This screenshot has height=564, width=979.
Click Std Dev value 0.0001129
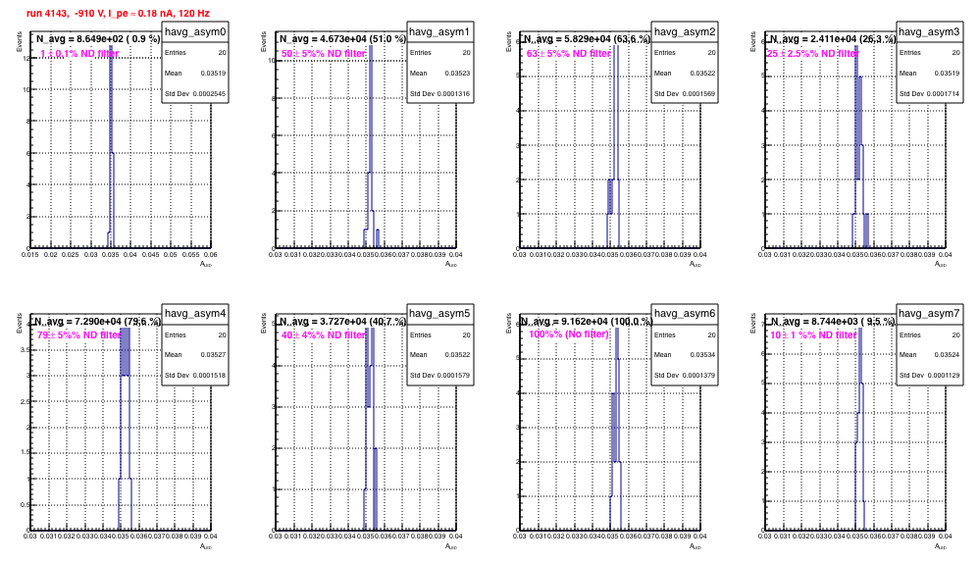(x=944, y=376)
